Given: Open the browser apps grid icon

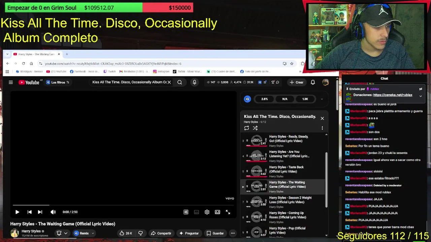Looking at the screenshot, I should pyautogui.click(x=7, y=72).
